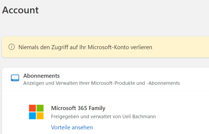This screenshot has height=134, width=209.
Task: Click the Abonnements monitor icon
Action: [15, 78]
